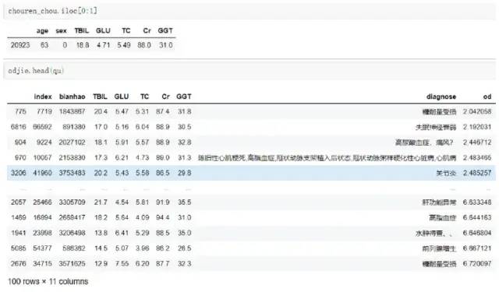Select the 'sex' column header
The image size is (499, 292).
[x=61, y=31]
